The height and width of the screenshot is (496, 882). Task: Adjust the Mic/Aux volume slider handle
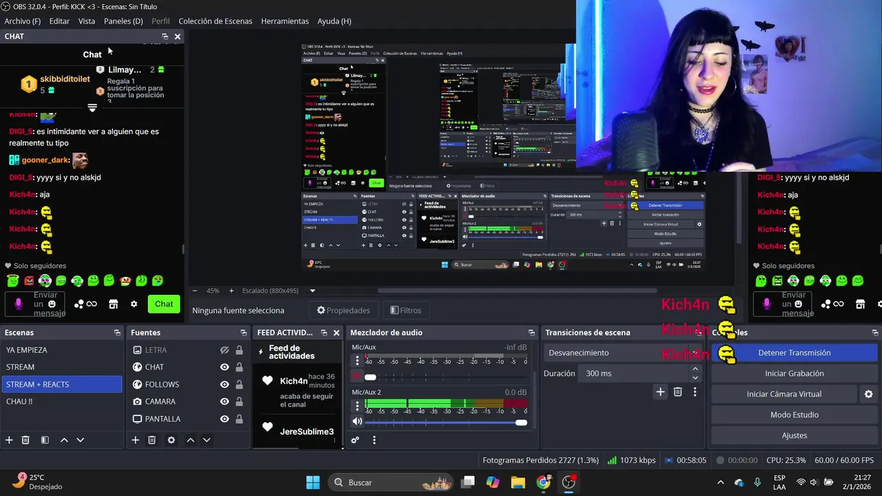pyautogui.click(x=370, y=377)
